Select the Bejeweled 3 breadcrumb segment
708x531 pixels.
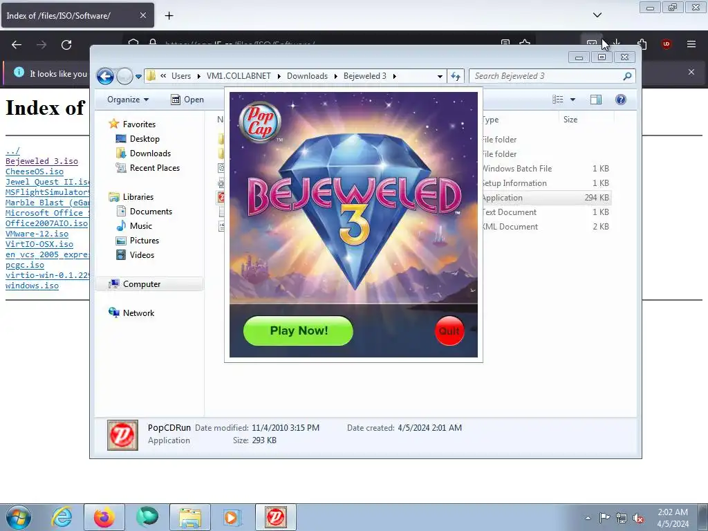tap(365, 76)
